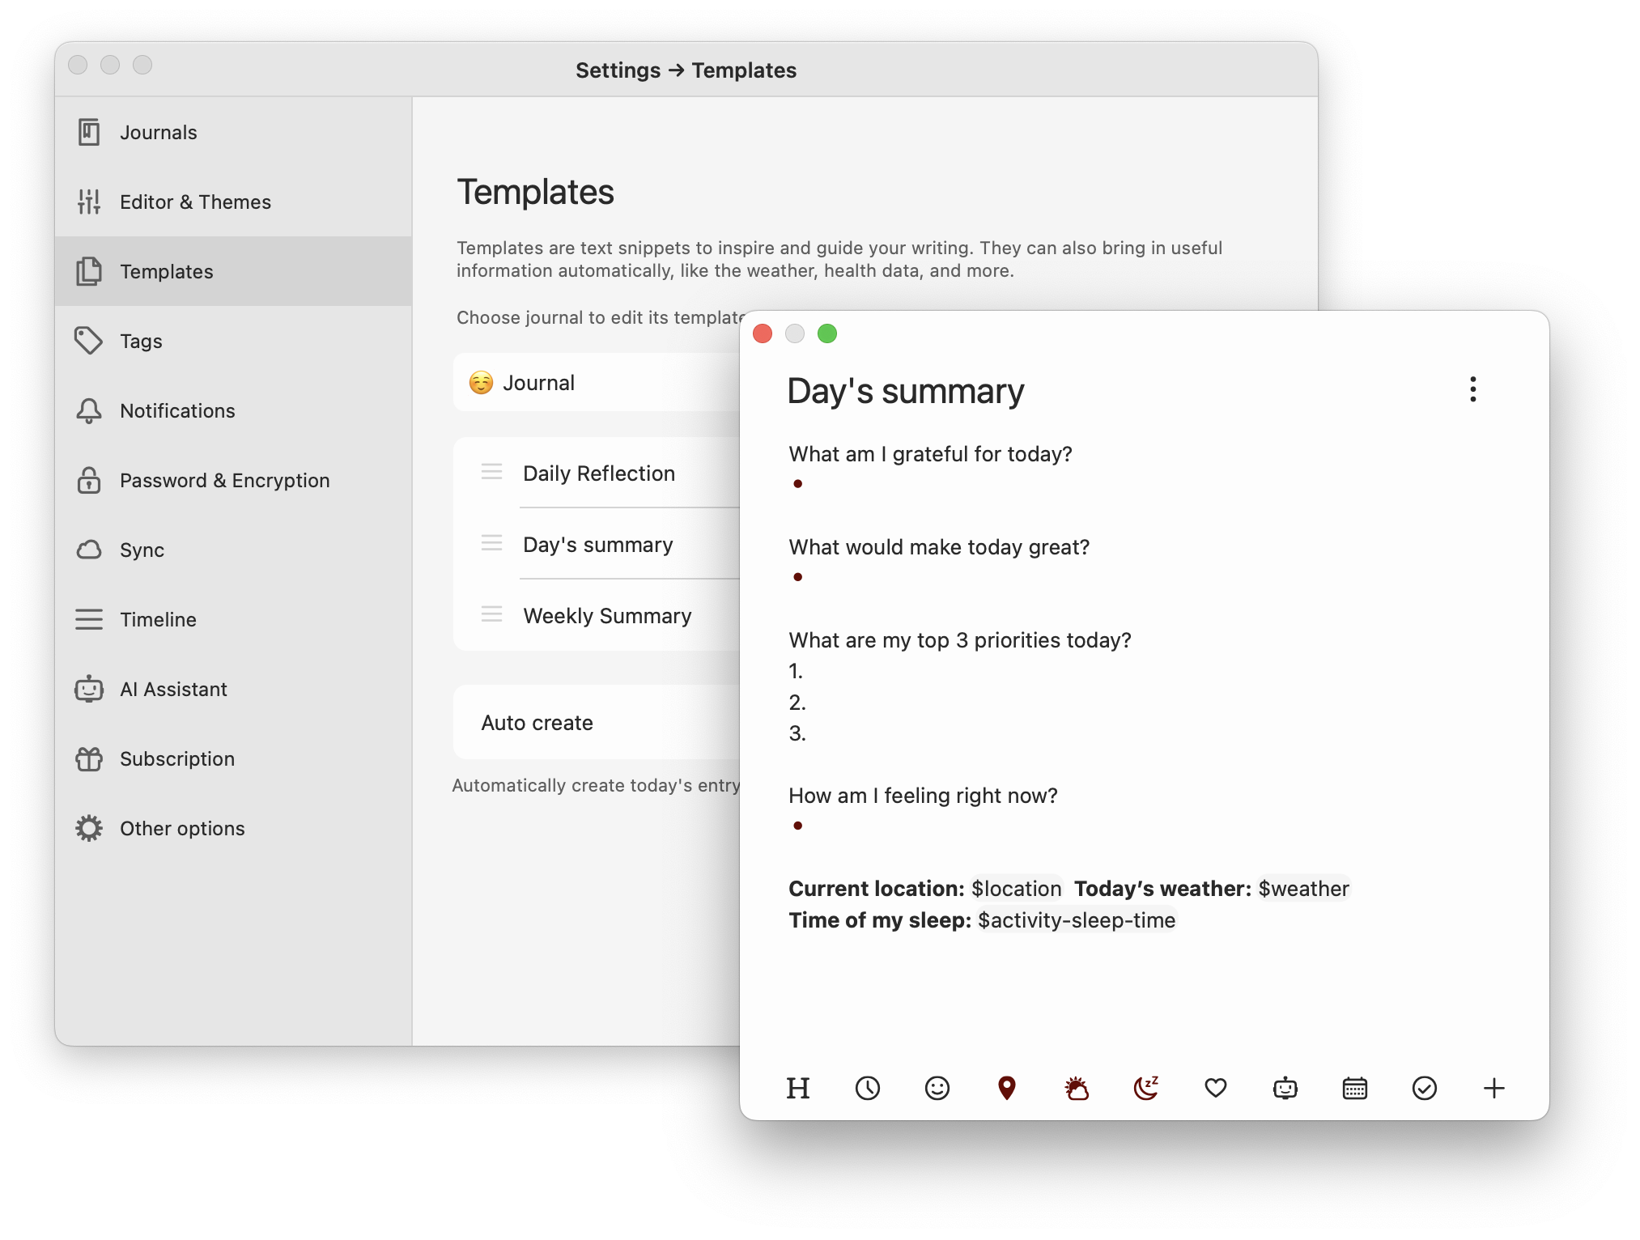
Task: Insert a time variable with clock icon
Action: [x=868, y=1088]
